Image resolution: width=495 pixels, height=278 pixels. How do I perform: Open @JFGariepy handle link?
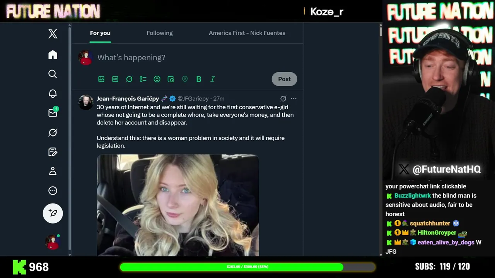pos(193,99)
